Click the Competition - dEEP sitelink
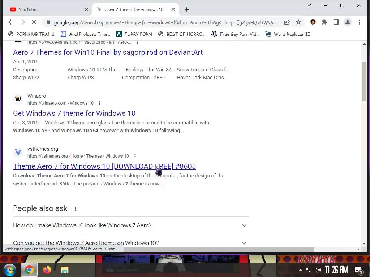This screenshot has height=277, width=370. [144, 78]
